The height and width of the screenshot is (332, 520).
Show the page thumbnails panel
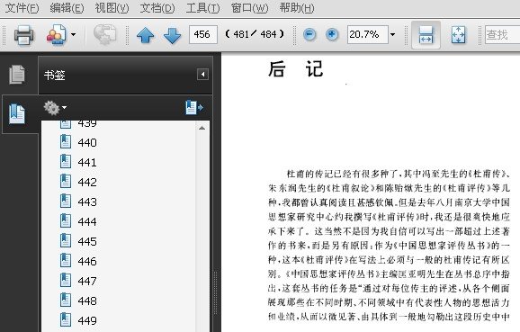pos(17,75)
